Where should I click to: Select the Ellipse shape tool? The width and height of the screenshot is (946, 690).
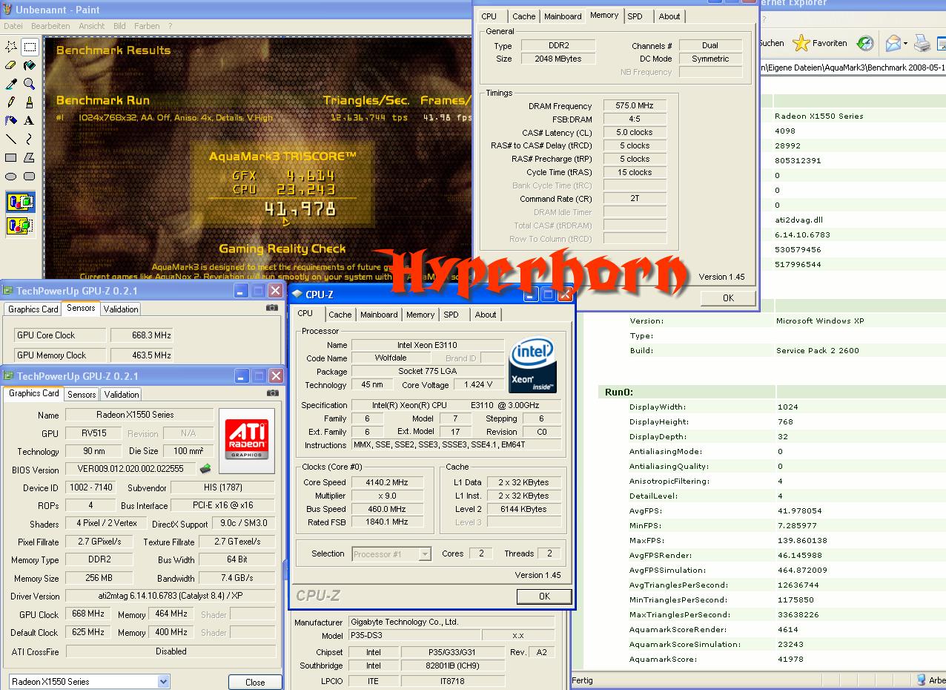11,176
